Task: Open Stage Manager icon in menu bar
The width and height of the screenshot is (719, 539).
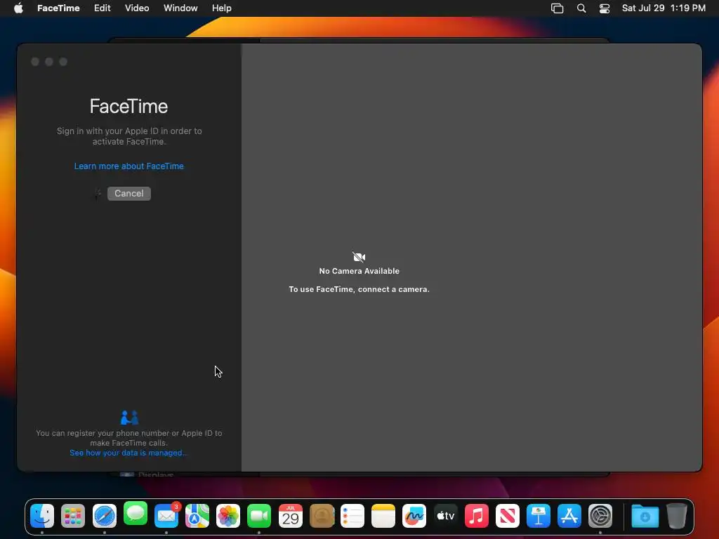Action: [x=557, y=8]
